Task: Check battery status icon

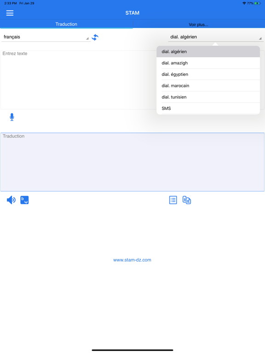Action: pos(257,3)
